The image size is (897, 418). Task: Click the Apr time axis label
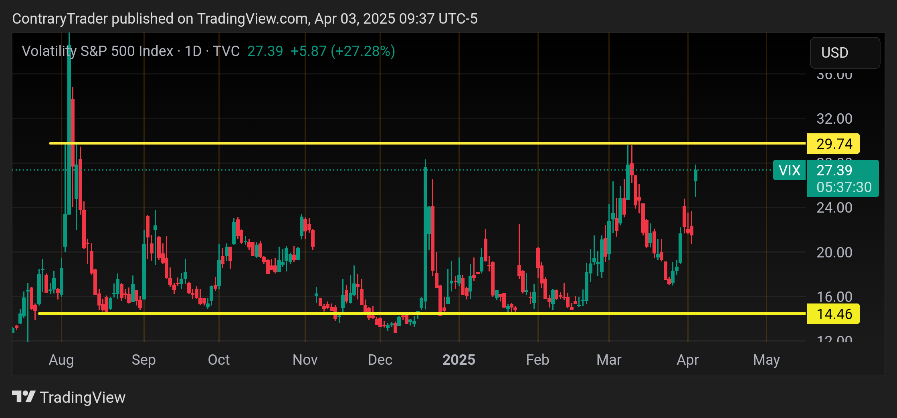(x=688, y=360)
